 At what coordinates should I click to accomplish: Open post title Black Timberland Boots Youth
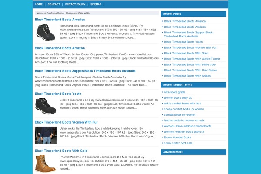point(58,94)
